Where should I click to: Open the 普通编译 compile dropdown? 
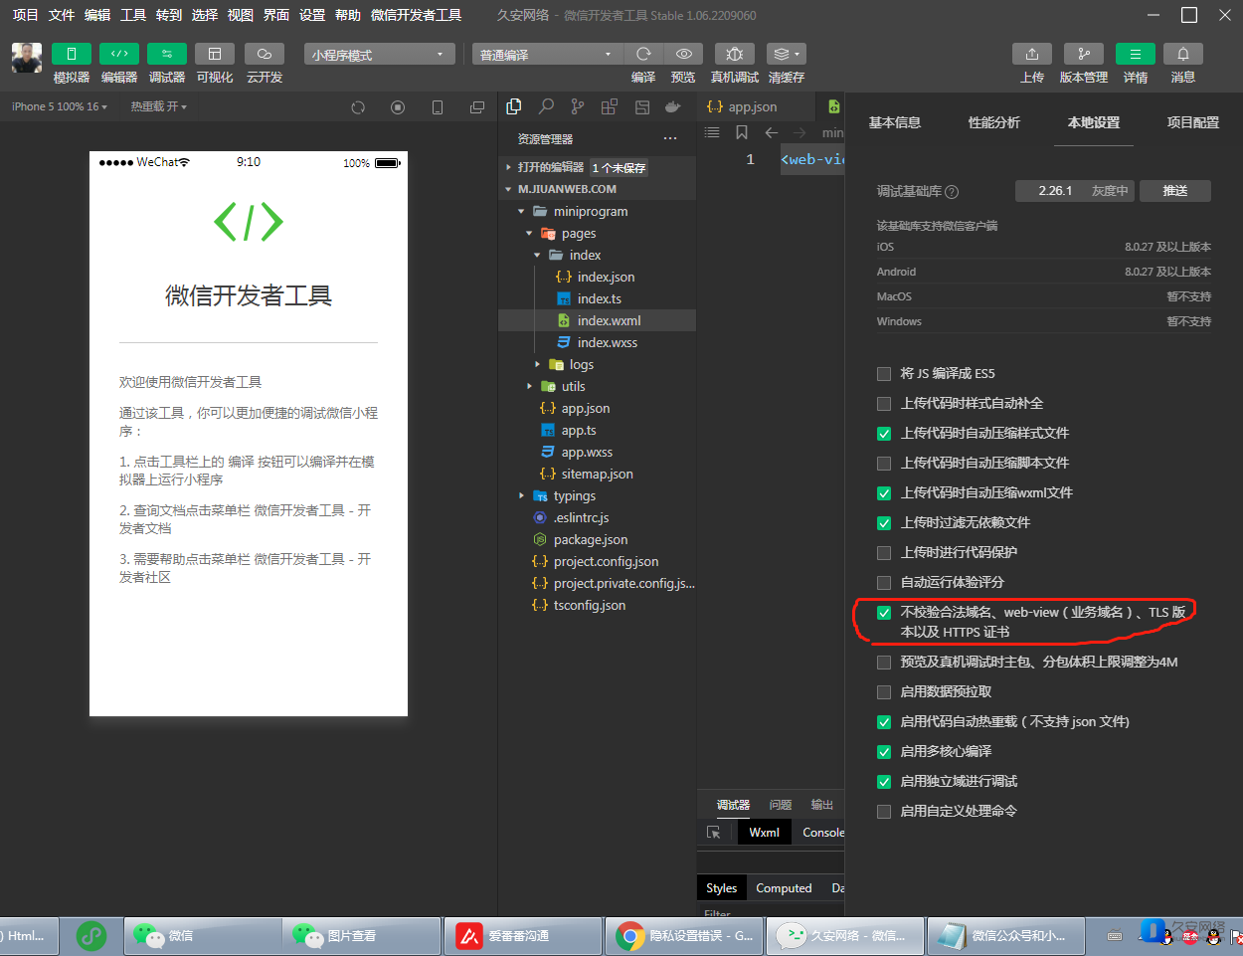(x=546, y=54)
